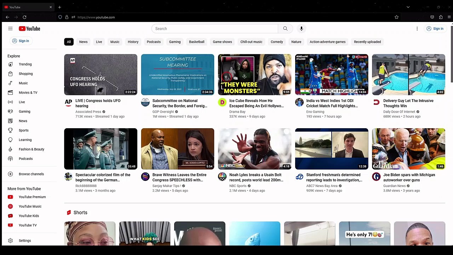The image size is (453, 255).
Task: Click the YouTube search input field
Action: pos(215,29)
